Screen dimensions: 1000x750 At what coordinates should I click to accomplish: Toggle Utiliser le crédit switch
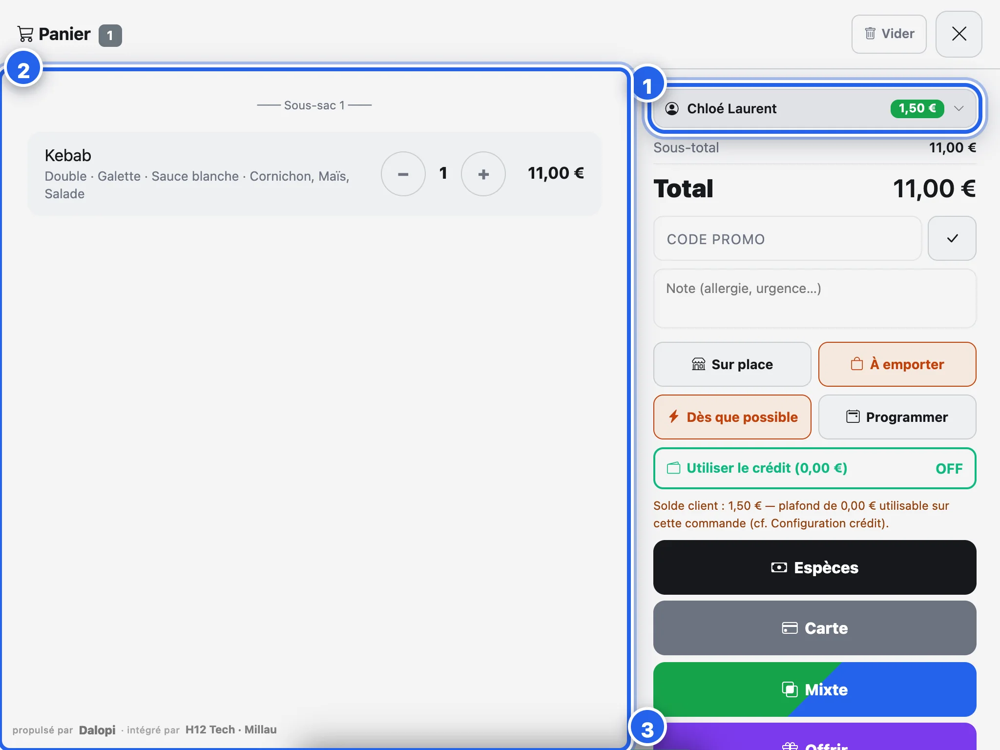pos(814,468)
